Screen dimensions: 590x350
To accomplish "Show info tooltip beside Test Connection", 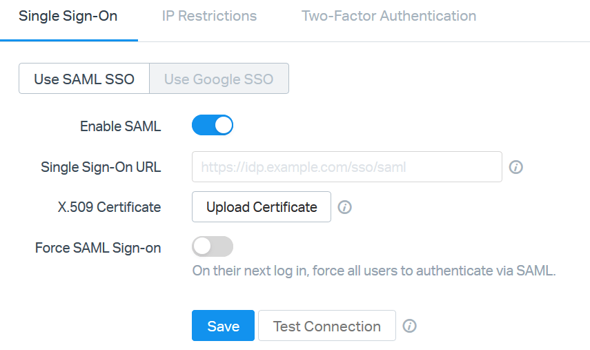I will (x=409, y=327).
